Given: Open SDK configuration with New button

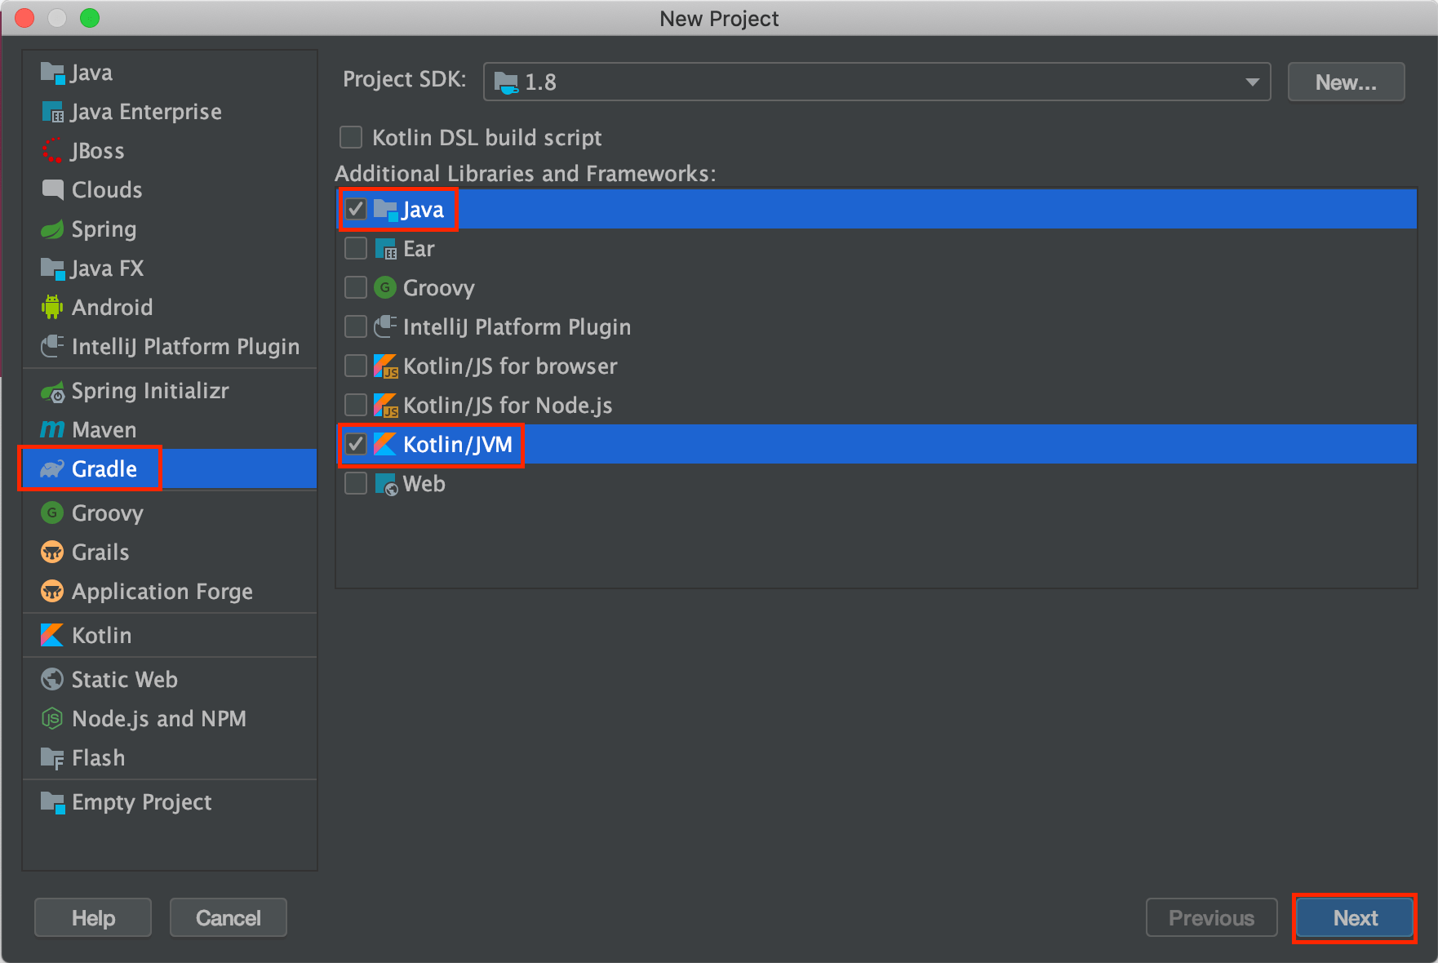Looking at the screenshot, I should [x=1345, y=82].
